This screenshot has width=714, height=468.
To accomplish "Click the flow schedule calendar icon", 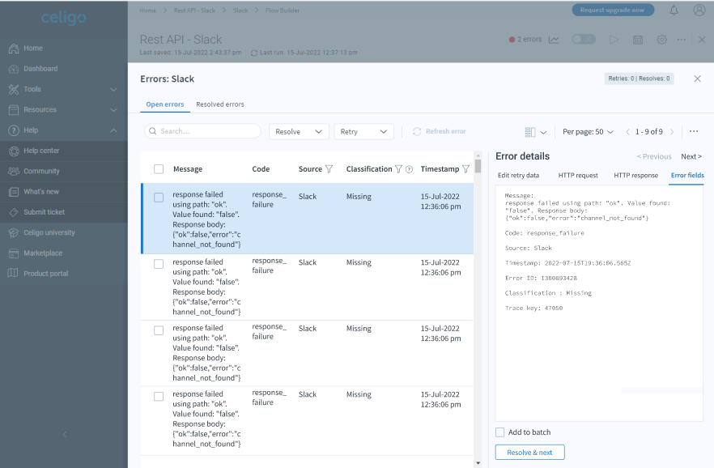I will point(637,40).
